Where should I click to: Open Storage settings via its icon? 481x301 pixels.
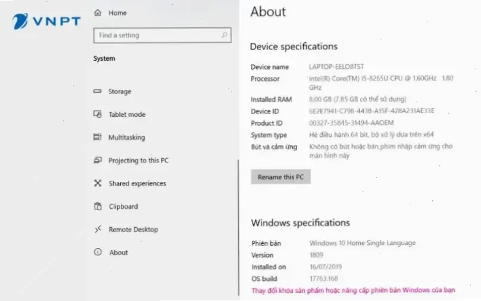pyautogui.click(x=98, y=92)
